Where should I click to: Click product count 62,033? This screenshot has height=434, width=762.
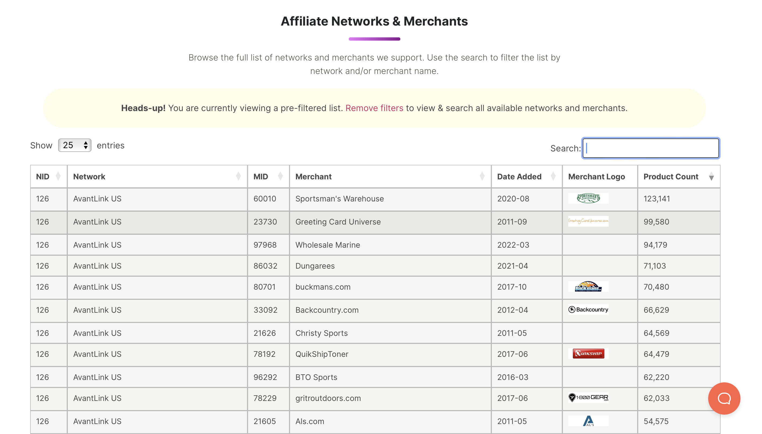pyautogui.click(x=656, y=398)
